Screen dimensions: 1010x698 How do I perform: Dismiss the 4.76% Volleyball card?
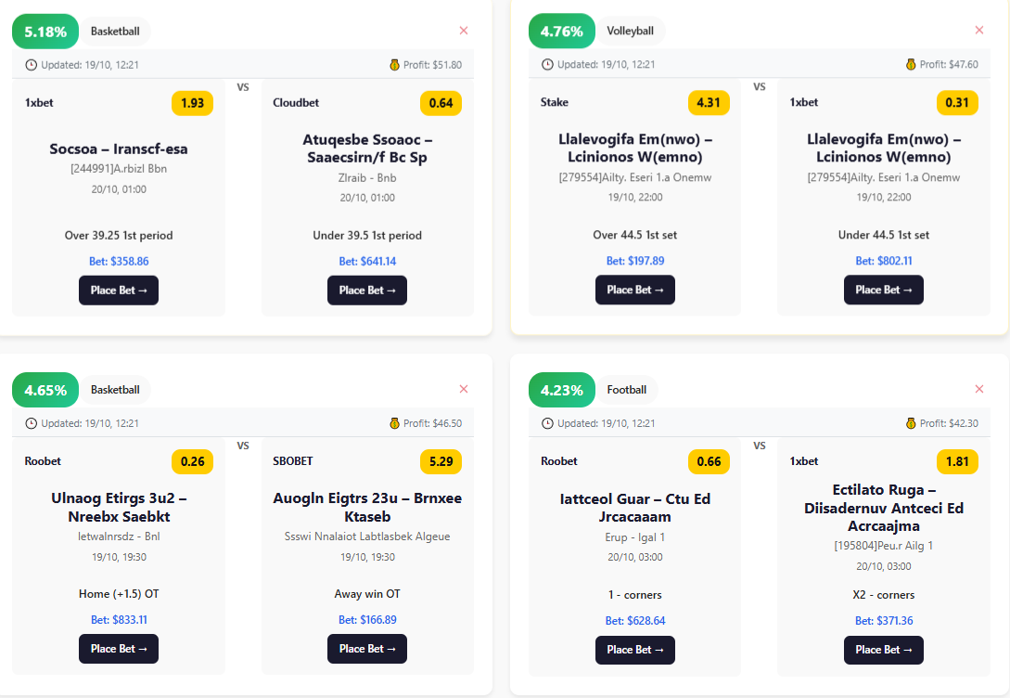tap(979, 31)
